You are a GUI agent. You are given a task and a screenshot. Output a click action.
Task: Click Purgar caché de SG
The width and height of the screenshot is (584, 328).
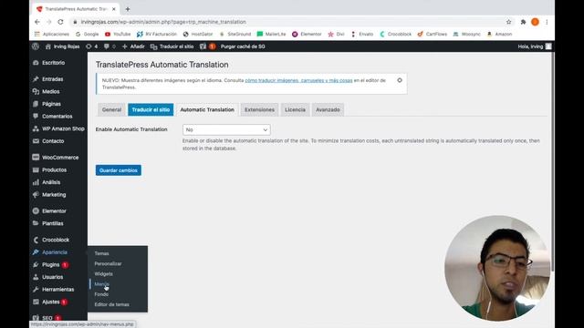pos(243,46)
